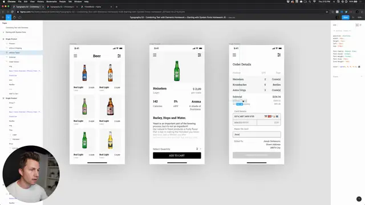Open the History menu in menu bar
This screenshot has height=205, width=365.
point(40,1)
